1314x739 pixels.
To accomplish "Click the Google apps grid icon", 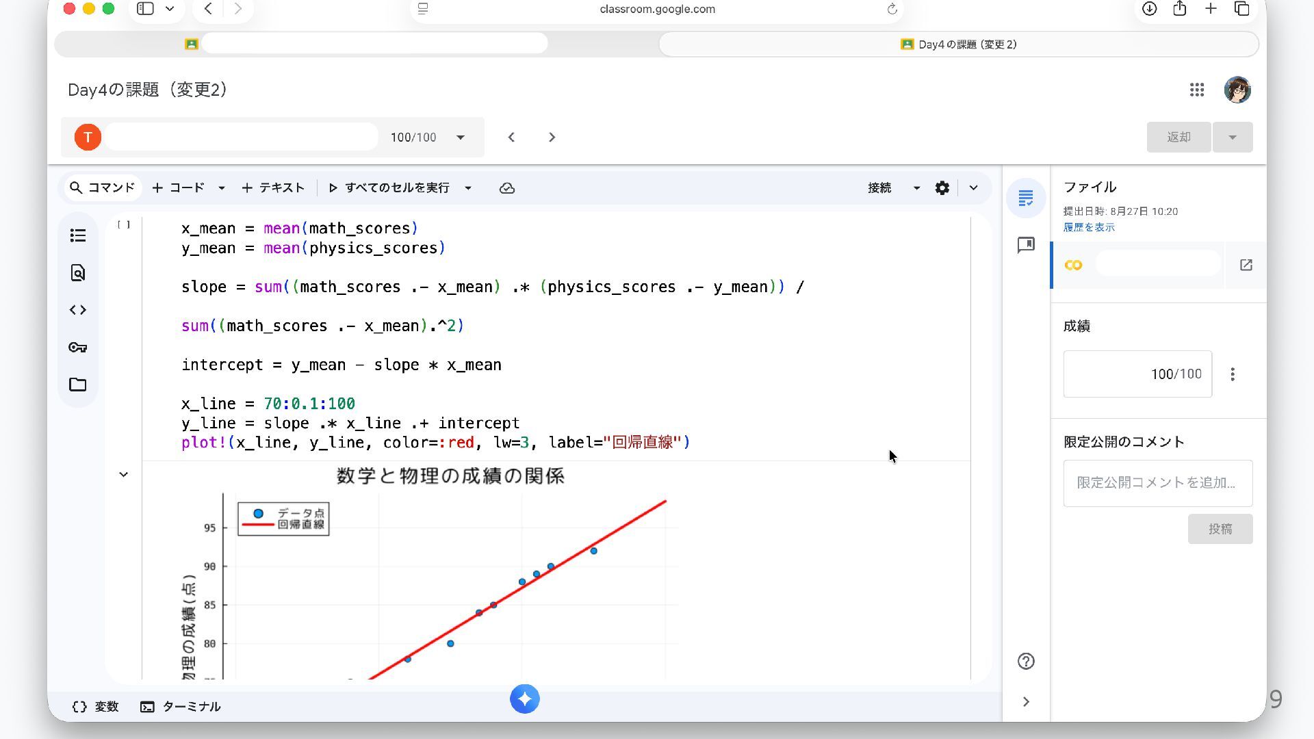I will tap(1196, 90).
